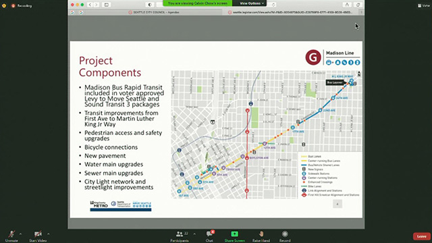Click the King County Metro logo

pyautogui.click(x=99, y=204)
